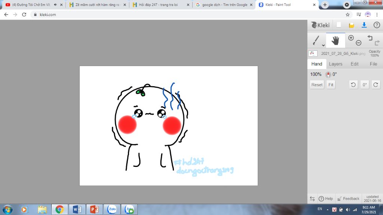383x215 pixels.
Task: Click the layer preview thumbnail
Action: (x=313, y=53)
